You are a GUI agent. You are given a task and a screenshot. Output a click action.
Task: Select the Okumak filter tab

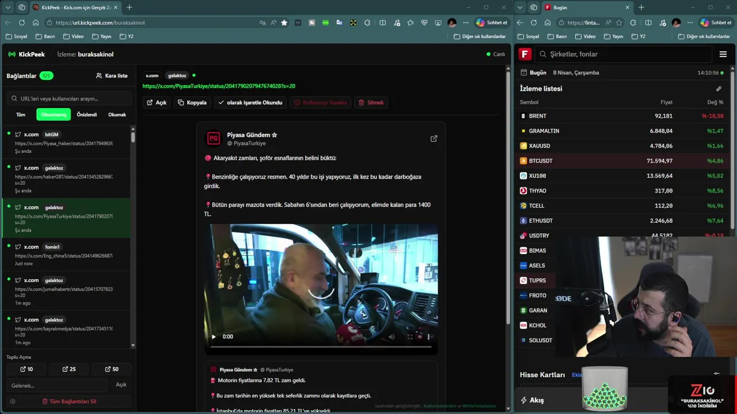point(117,114)
